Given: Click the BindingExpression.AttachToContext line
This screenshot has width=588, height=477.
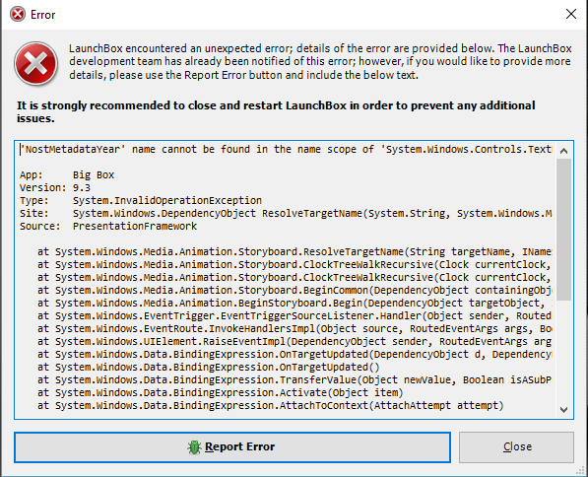Looking at the screenshot, I should (x=270, y=405).
